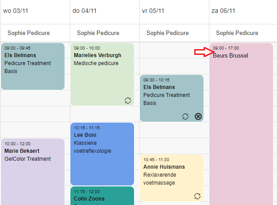The width and height of the screenshot is (277, 205).
Task: Open Marie Bekaert GelColor Treatment appointment
Action: 33,172
